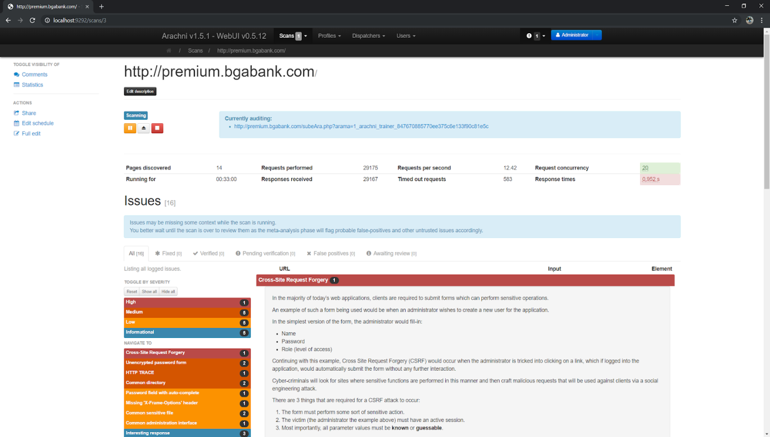770x437 pixels.
Task: Open the Profiles dropdown menu
Action: [329, 36]
